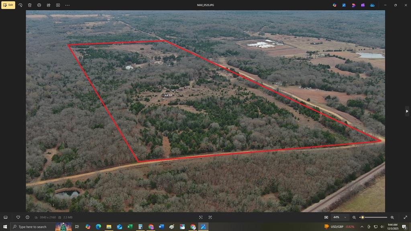The height and width of the screenshot is (231, 411).
Task: Switch to Word on the taskbar
Action: click(161, 227)
